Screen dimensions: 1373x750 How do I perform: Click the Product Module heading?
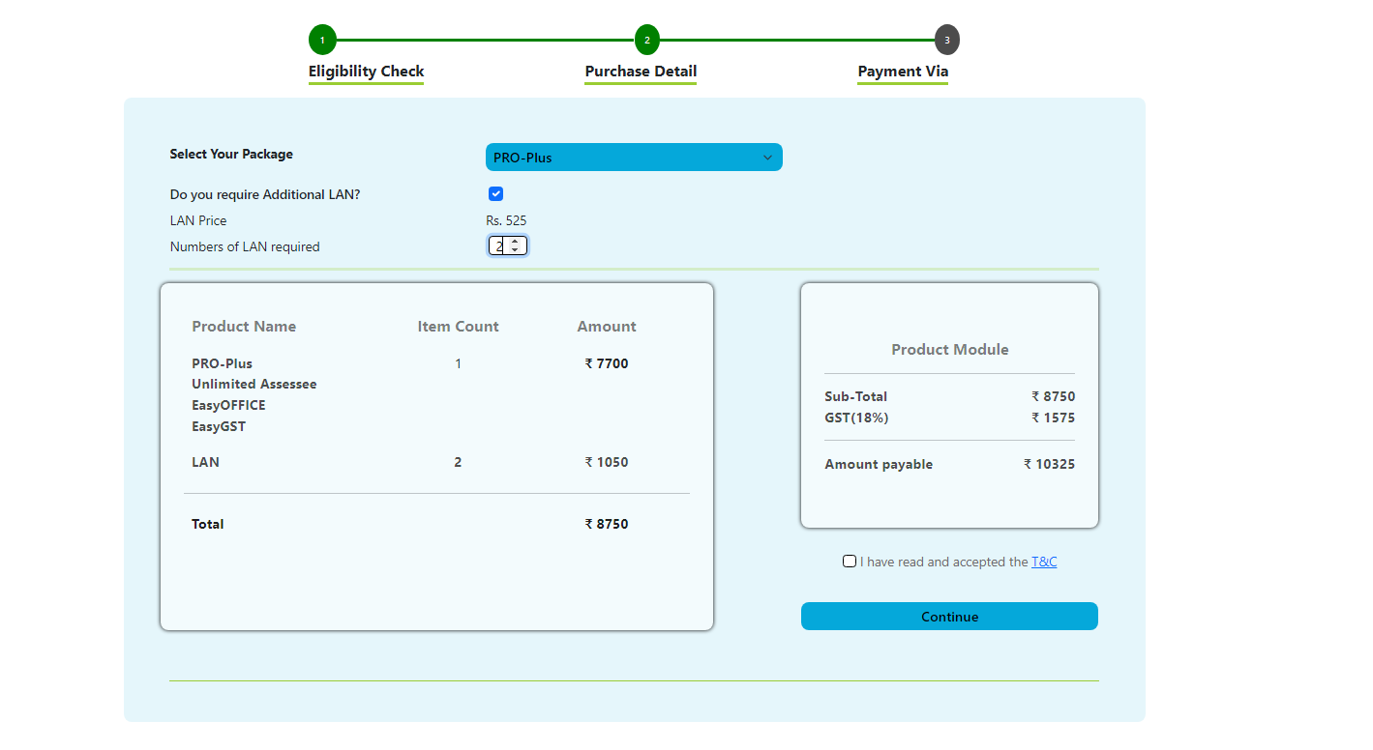949,350
